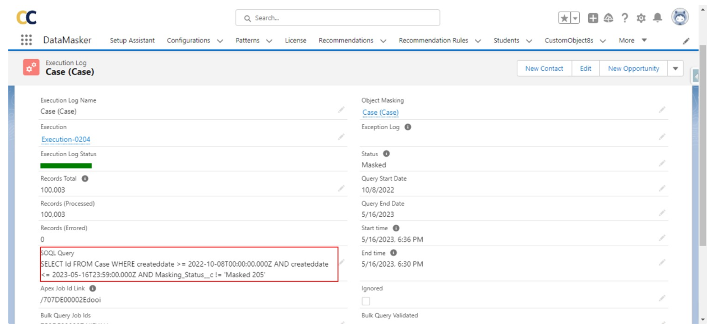Open the global actions plus icon
The height and width of the screenshot is (329, 713).
pyautogui.click(x=593, y=18)
